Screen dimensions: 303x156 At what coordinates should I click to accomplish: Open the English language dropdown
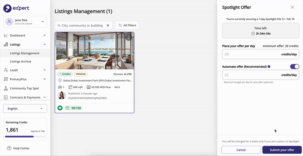click(x=25, y=108)
